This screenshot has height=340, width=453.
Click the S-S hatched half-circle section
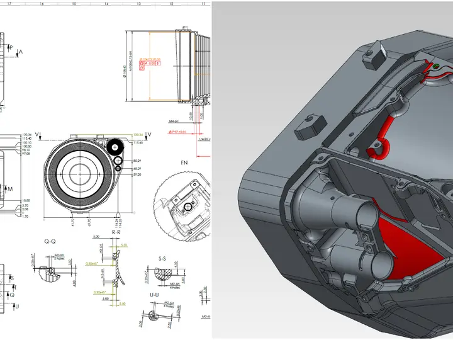pyautogui.click(x=163, y=273)
